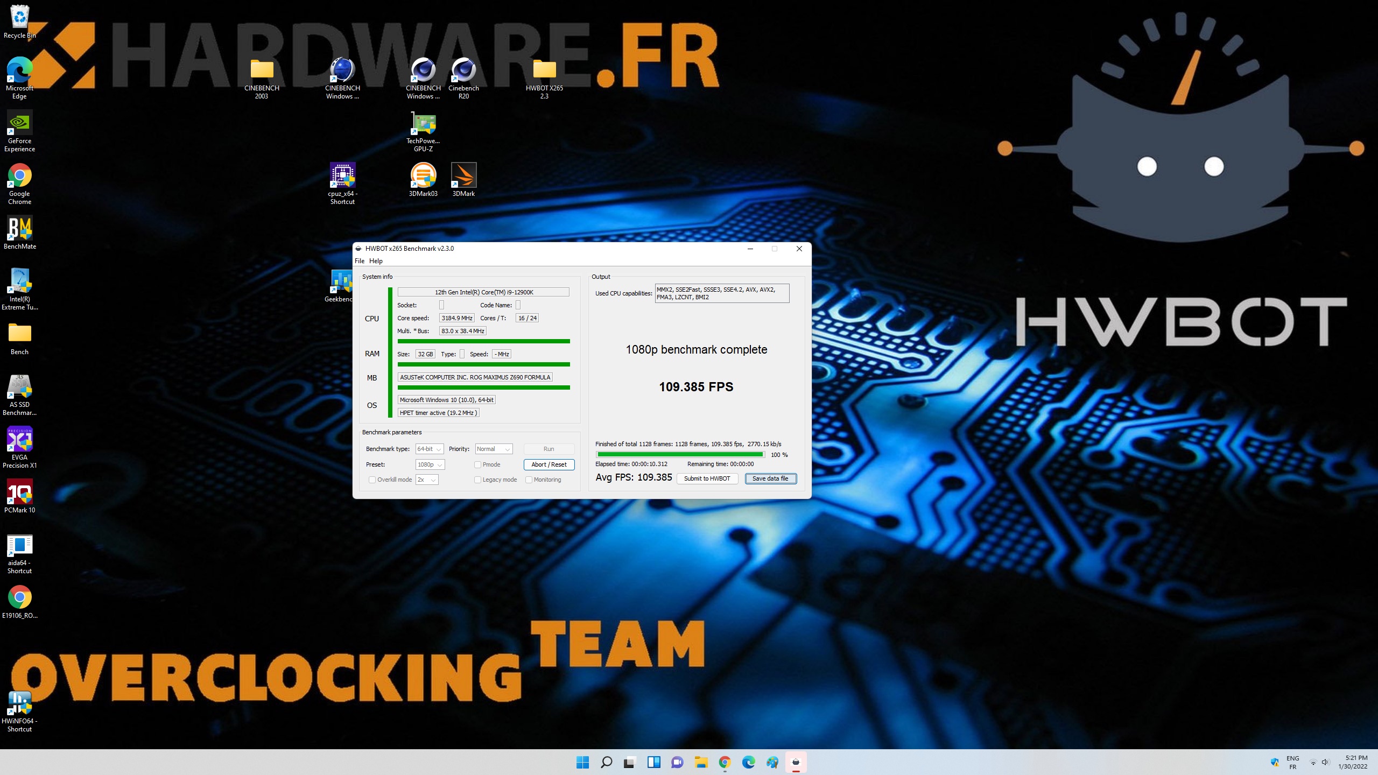The image size is (1378, 775).
Task: Open the Bench folder on desktop
Action: pos(20,339)
